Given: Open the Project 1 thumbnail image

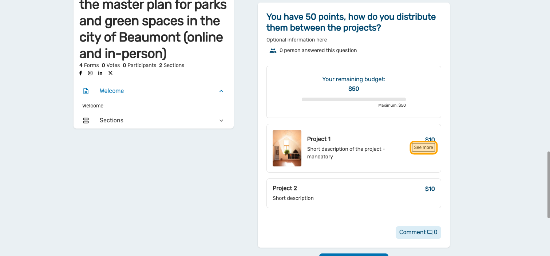Looking at the screenshot, I should pyautogui.click(x=287, y=148).
